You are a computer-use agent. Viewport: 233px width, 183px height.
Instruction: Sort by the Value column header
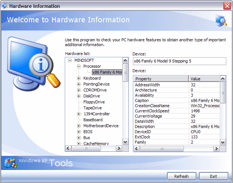(x=204, y=79)
